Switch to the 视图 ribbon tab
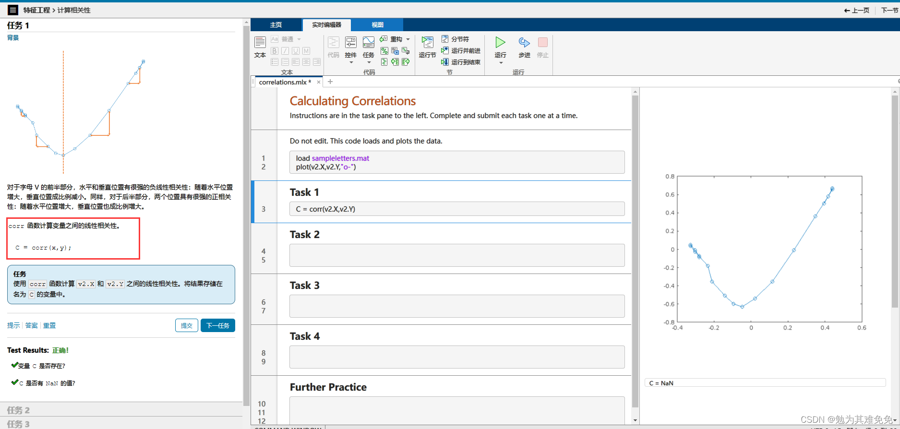Screen dimensions: 900x429 (377, 25)
